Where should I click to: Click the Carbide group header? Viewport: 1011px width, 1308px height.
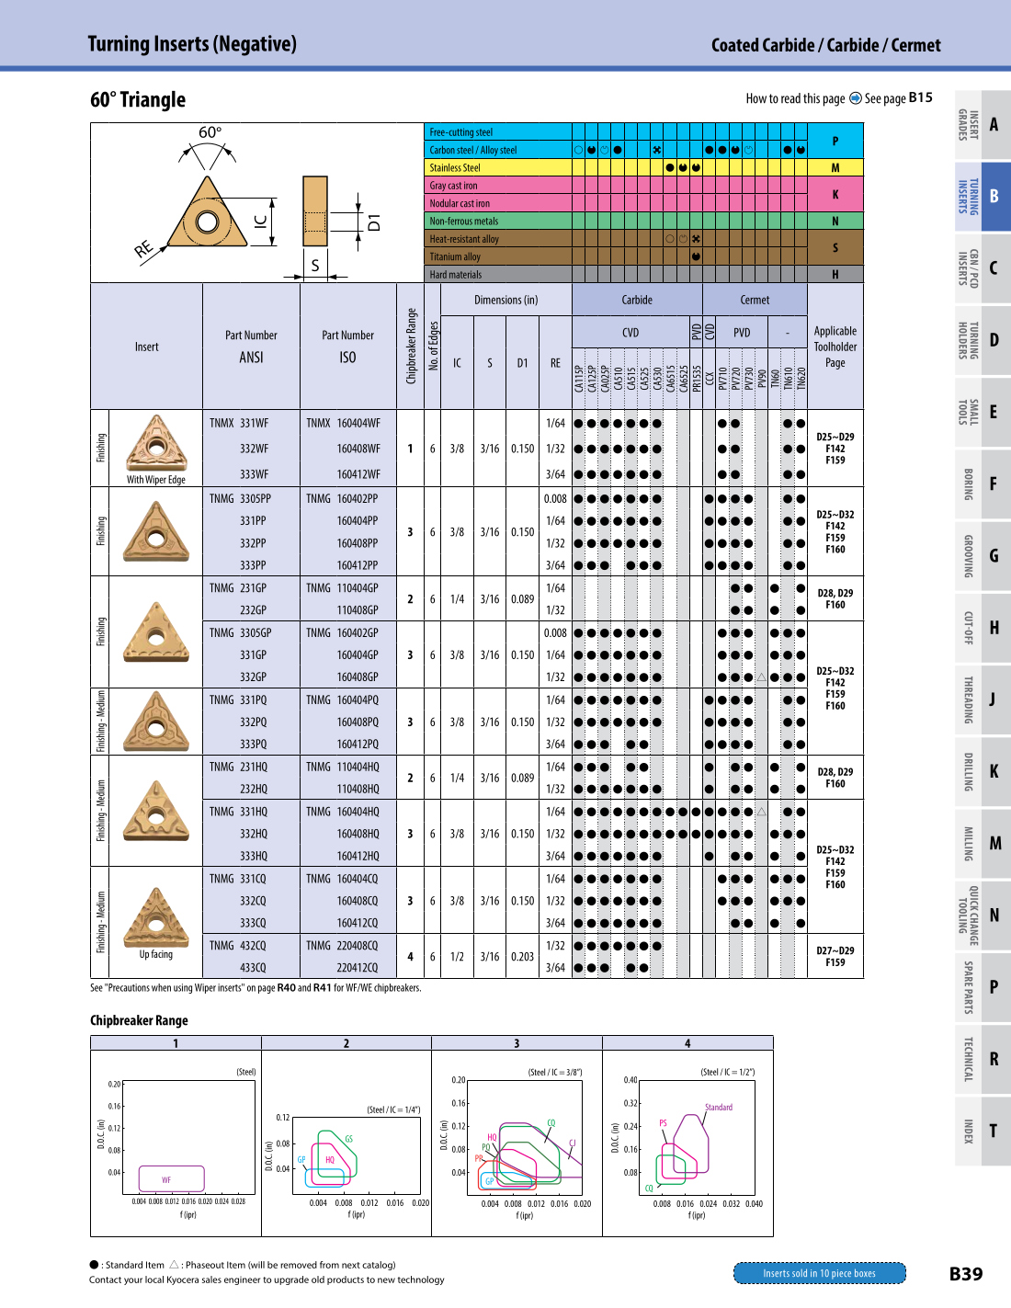(637, 300)
